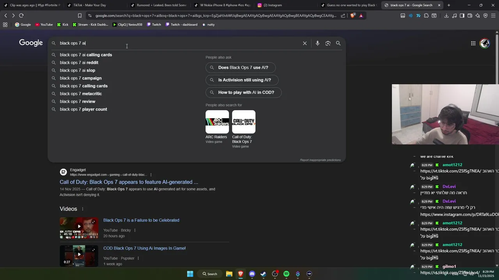Open three-dot menu next to Videos heading
Image resolution: width=499 pixels, height=280 pixels.
point(83,209)
